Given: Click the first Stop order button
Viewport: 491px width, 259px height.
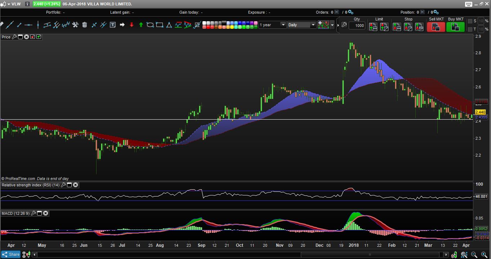Looking at the screenshot, I should pos(397,27).
